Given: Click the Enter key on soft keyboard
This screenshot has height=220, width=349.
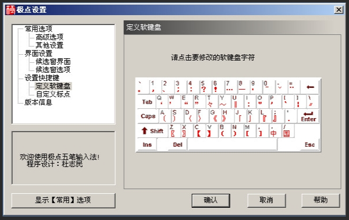Looking at the screenshot, I should tap(308, 116).
